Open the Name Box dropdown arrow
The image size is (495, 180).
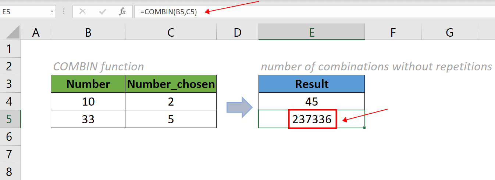pyautogui.click(x=51, y=12)
